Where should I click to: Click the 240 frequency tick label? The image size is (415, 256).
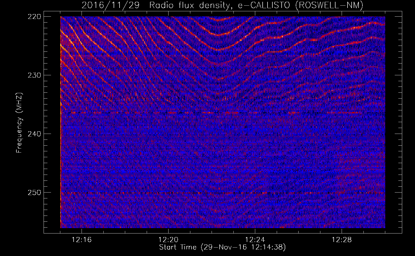pyautogui.click(x=34, y=134)
